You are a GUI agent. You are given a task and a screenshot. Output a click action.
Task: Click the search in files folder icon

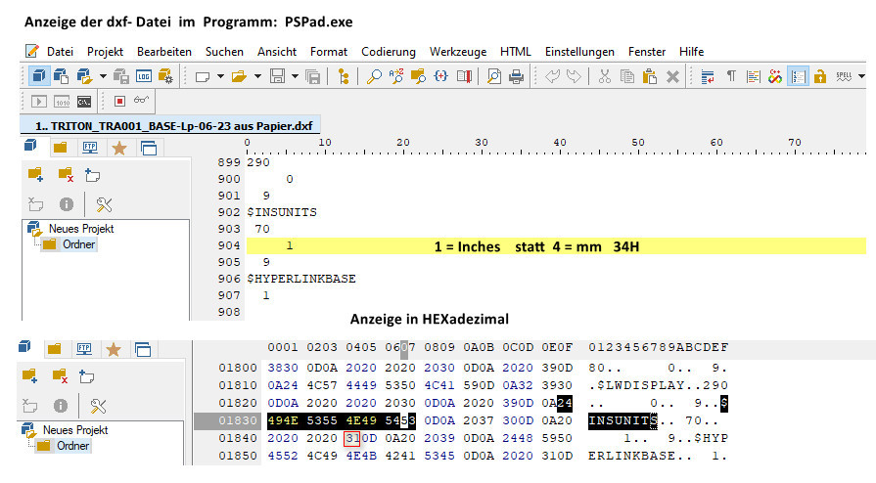pos(419,76)
